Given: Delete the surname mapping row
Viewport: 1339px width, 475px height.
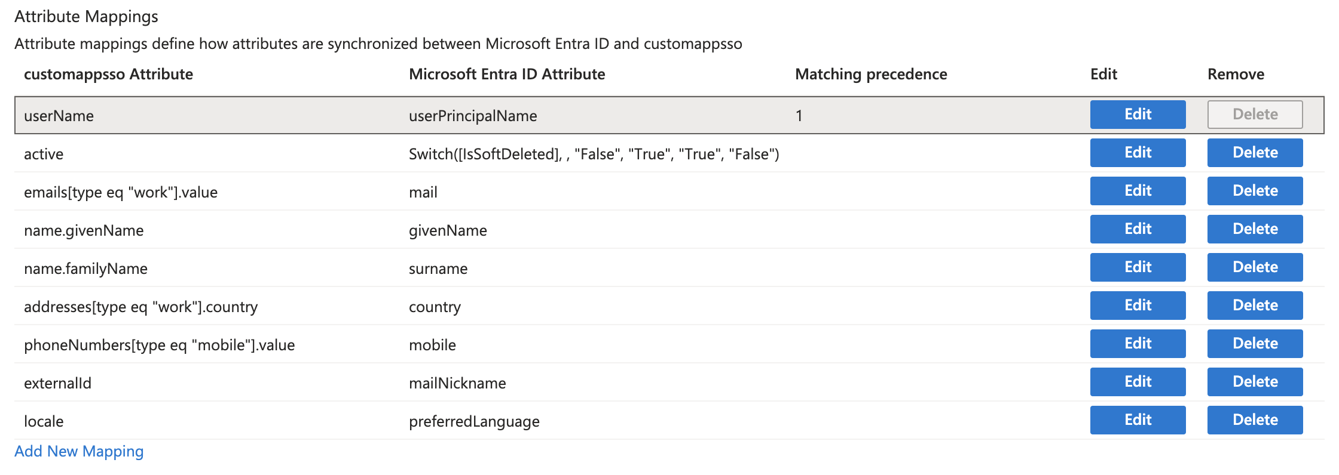Looking at the screenshot, I should pyautogui.click(x=1255, y=267).
